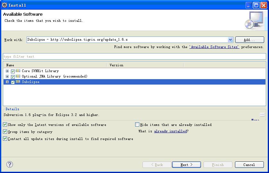Screen dimensions: 269x173
Task: Open the Work with dropdown arrow
Action: (230, 40)
